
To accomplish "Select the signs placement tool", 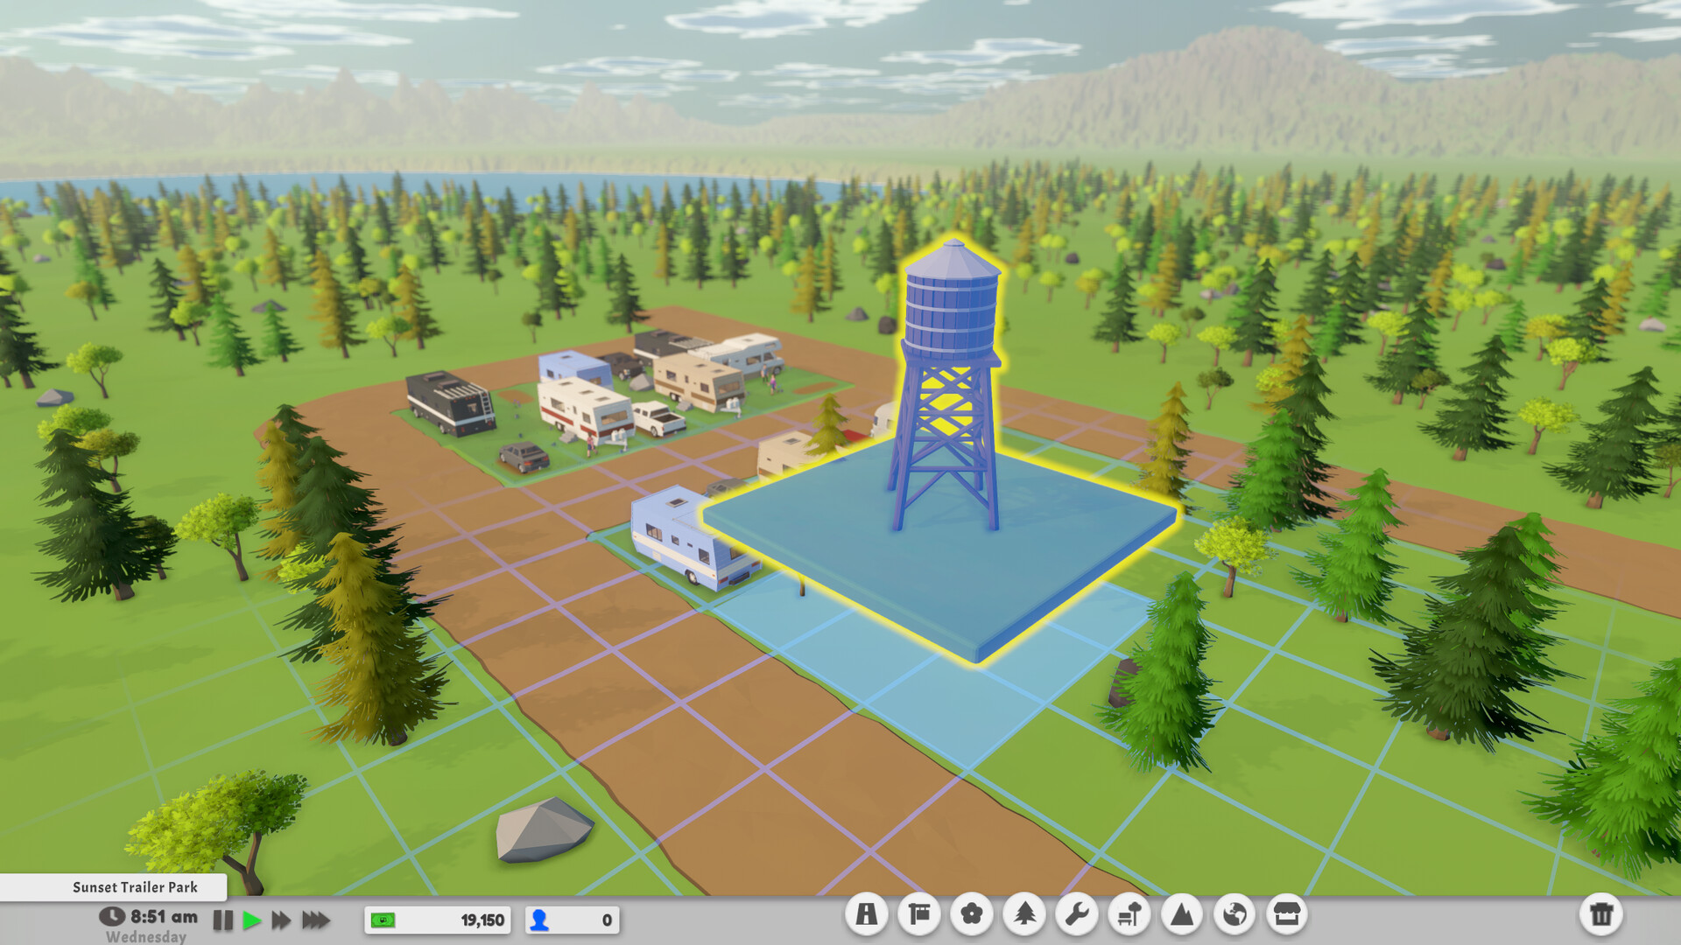I will click(920, 913).
